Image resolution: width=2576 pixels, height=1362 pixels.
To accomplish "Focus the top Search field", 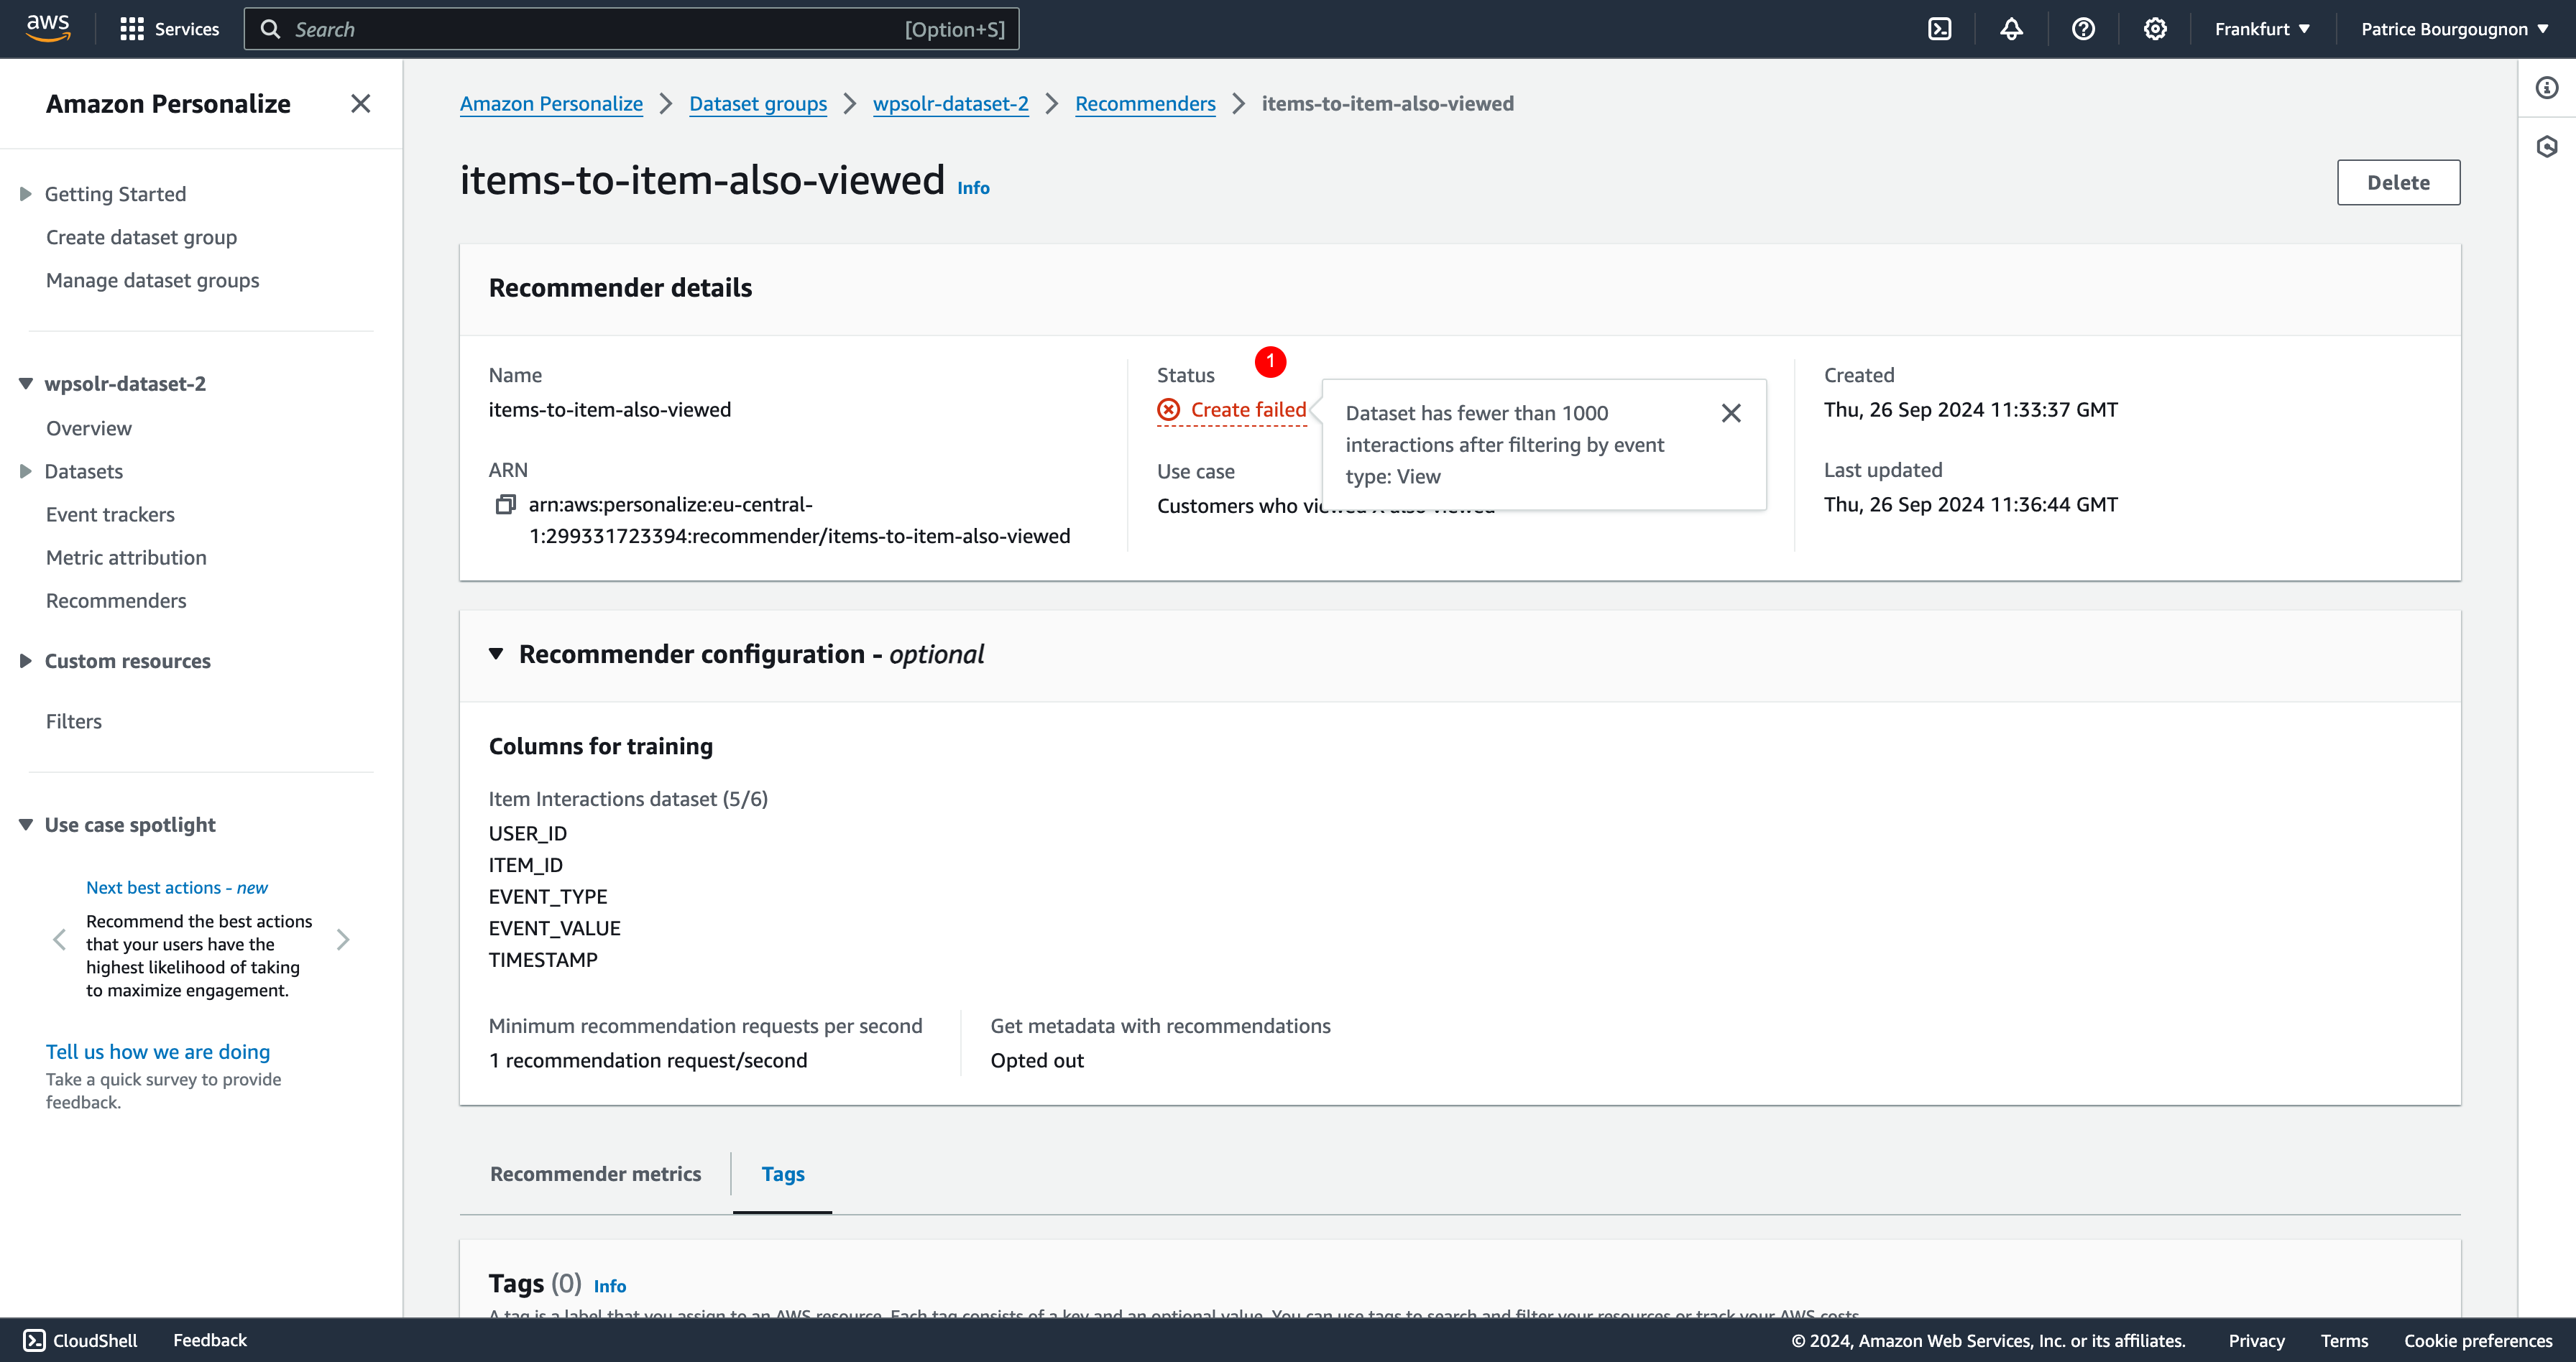I will click(x=631, y=29).
